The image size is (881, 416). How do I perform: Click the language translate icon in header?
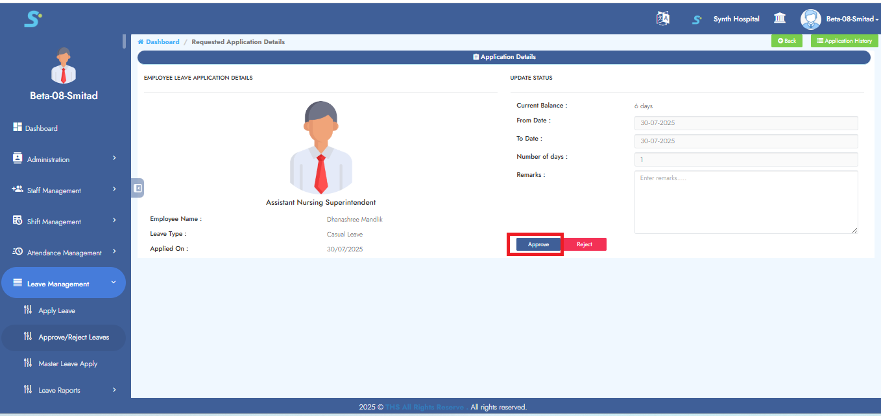coord(662,19)
